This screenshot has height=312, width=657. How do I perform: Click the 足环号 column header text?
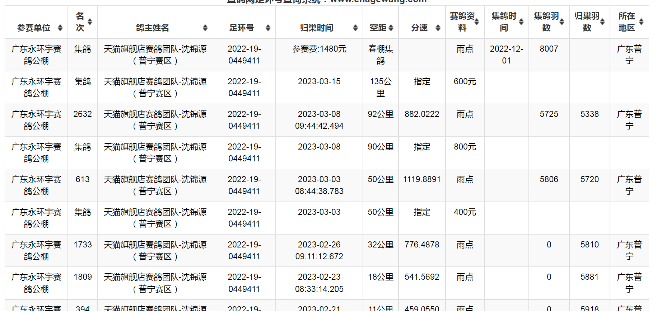(242, 28)
